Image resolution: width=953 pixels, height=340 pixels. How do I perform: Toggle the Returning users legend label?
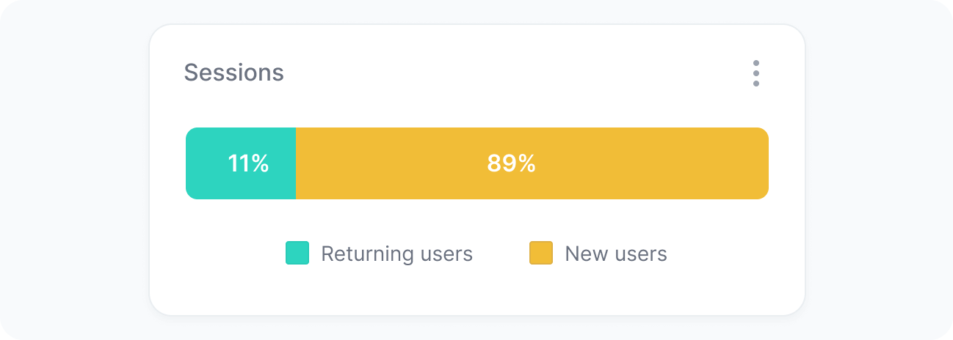click(x=396, y=254)
